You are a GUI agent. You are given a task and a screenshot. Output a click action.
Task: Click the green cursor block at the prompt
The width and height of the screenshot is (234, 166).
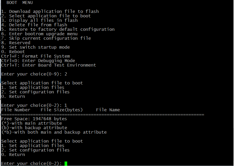[x=66, y=163]
